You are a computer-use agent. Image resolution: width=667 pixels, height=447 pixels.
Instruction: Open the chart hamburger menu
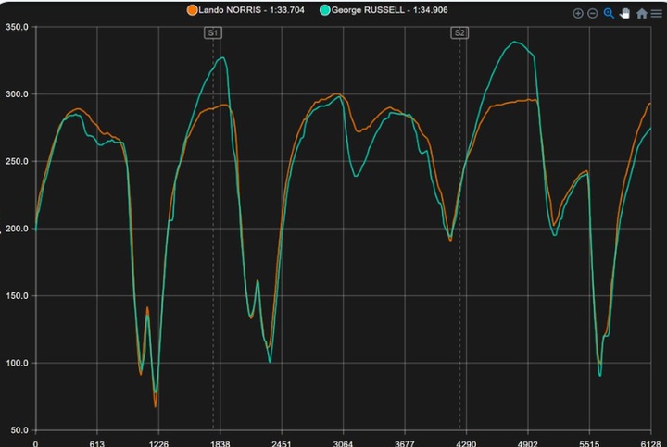point(657,14)
